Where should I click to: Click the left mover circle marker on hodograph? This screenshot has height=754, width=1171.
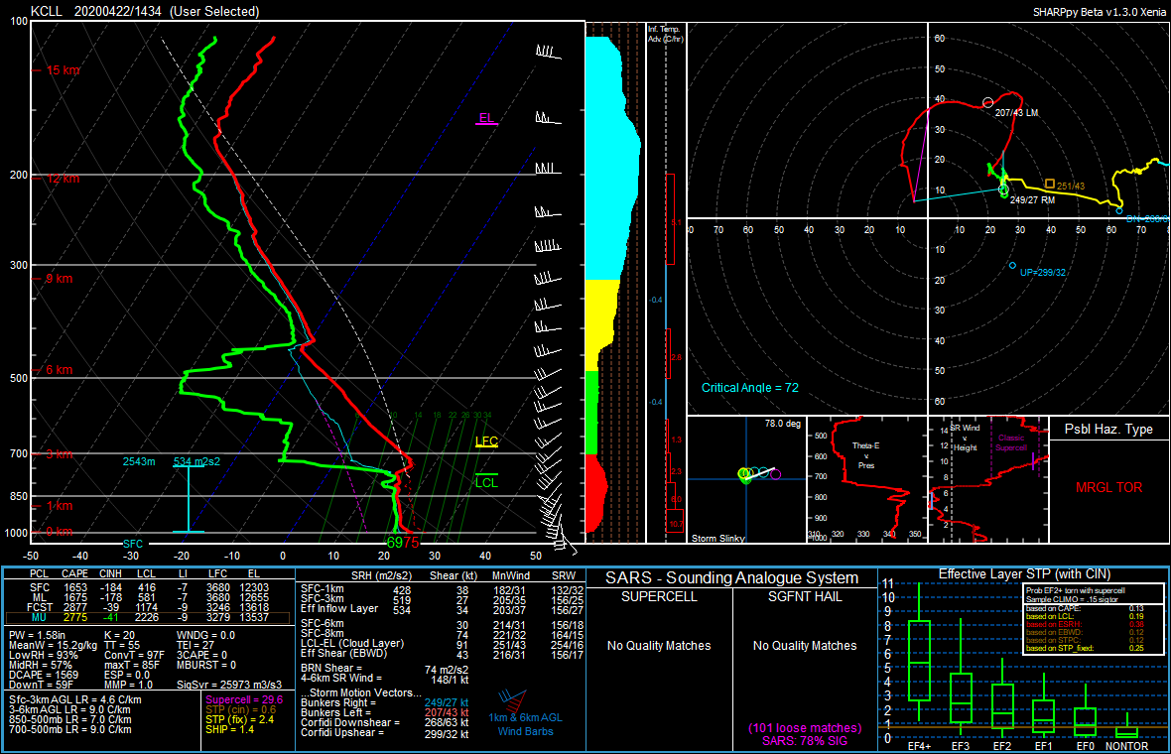(987, 103)
